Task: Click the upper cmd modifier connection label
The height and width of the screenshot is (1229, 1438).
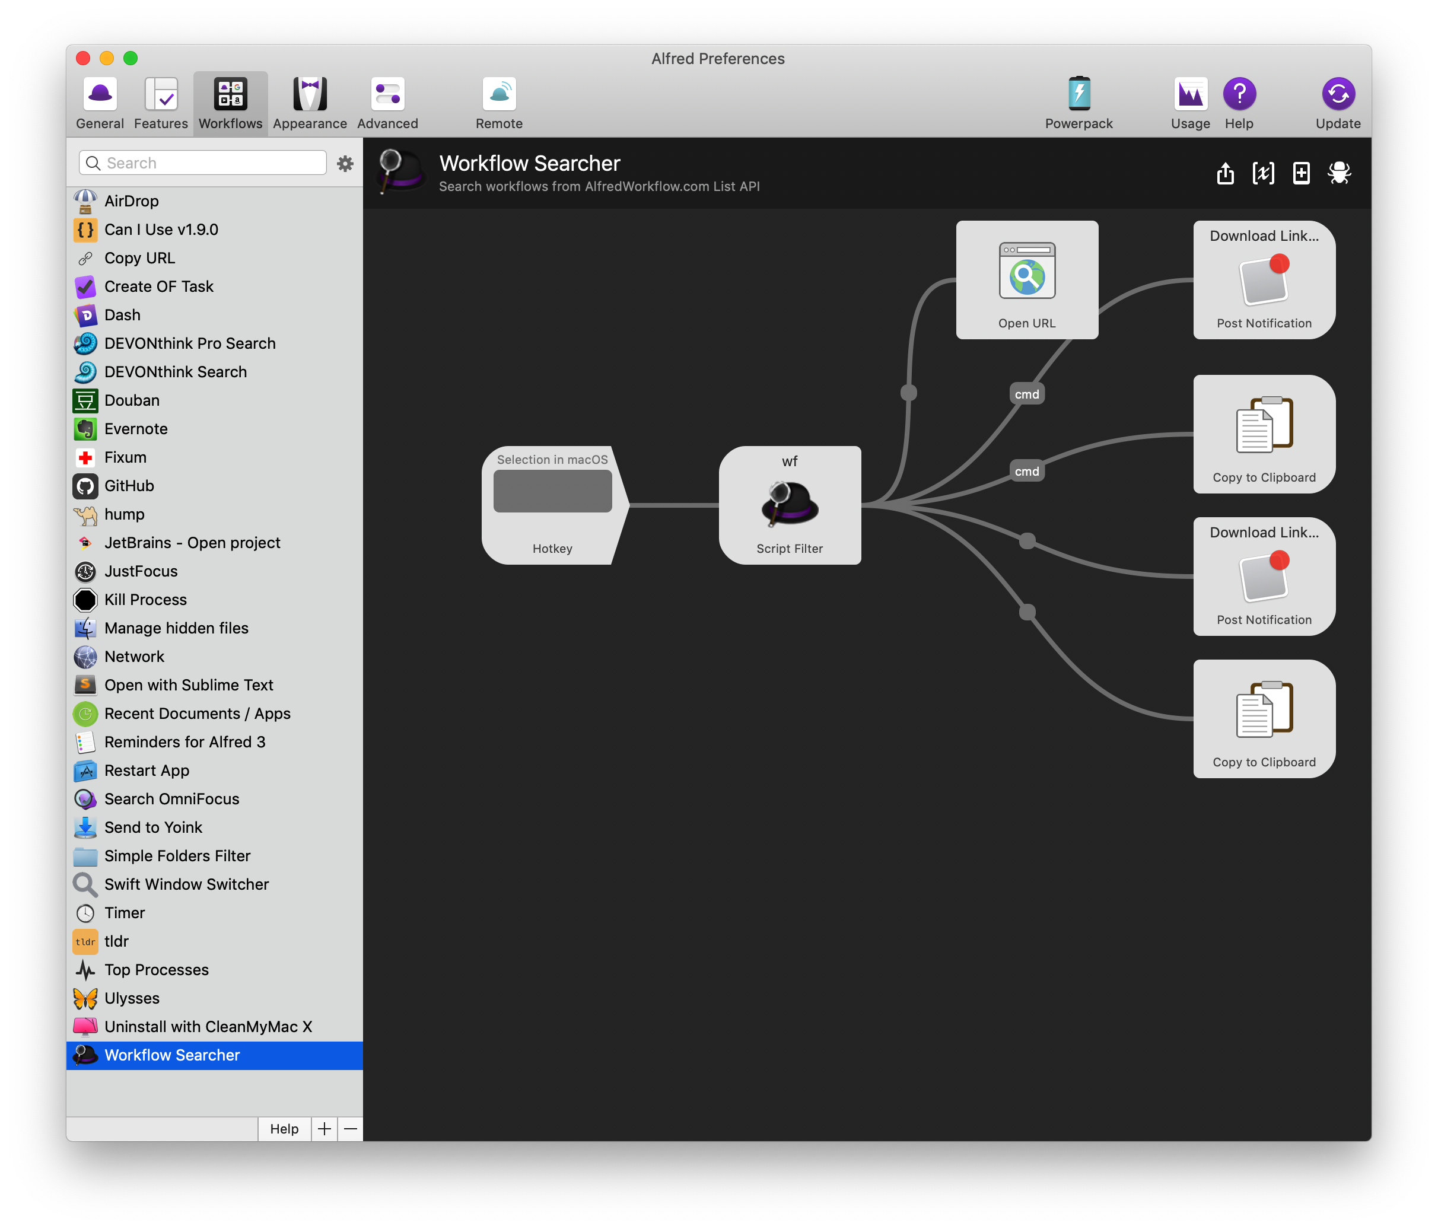Action: [x=1026, y=394]
